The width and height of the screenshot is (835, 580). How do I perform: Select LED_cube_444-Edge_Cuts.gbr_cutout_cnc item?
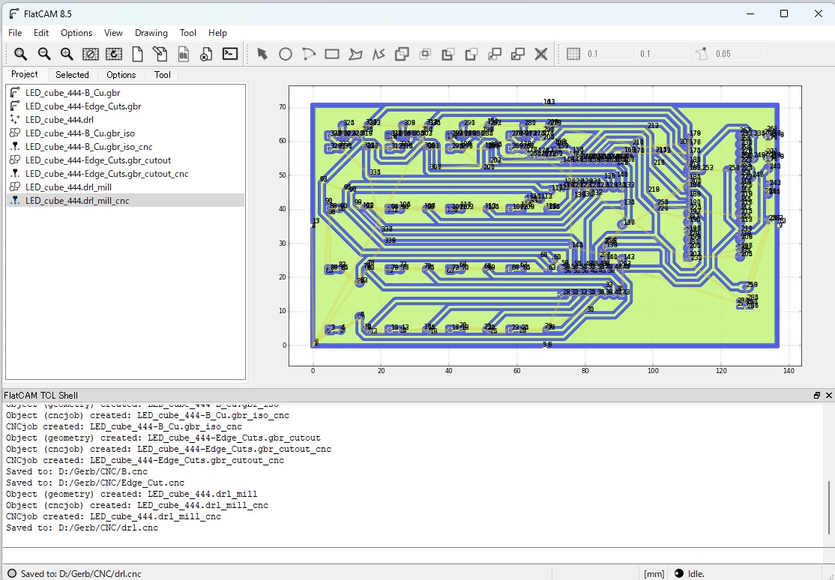click(x=126, y=174)
